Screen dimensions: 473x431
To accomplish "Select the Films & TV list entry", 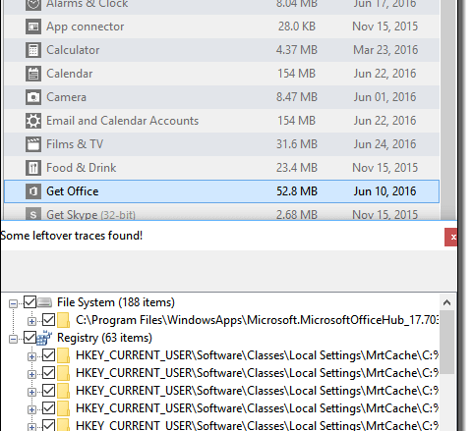I will [221, 144].
